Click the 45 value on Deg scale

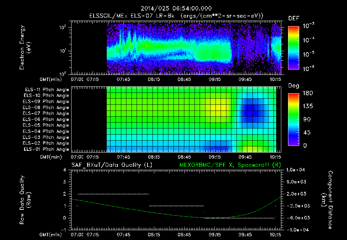[307, 133]
